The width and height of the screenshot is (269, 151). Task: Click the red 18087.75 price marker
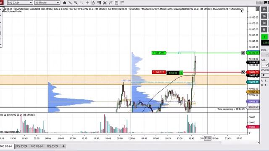coord(253,72)
